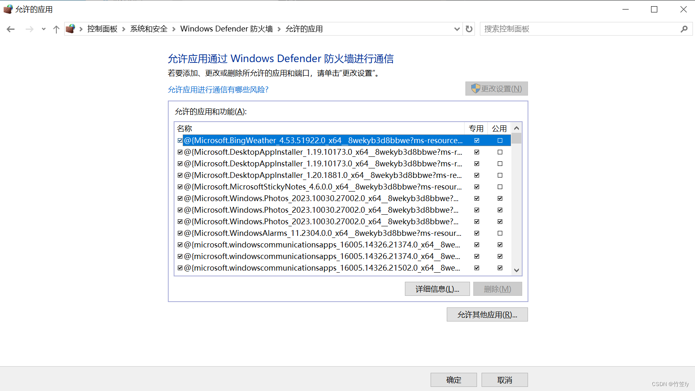Expand the chevron before 控制面板 breadcrumb
This screenshot has height=391, width=695.
81,29
